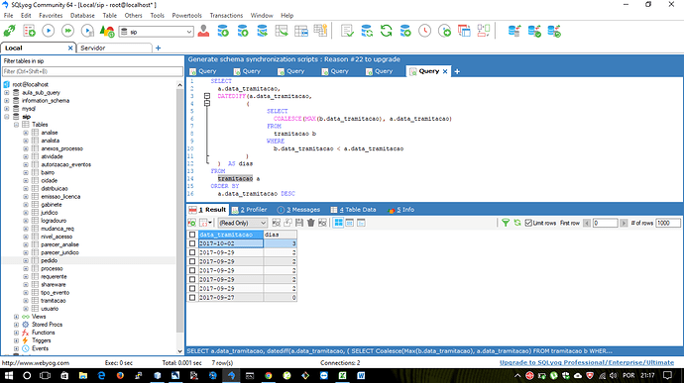
Task: Click the last database sync icon with green circle
Action: click(x=554, y=31)
